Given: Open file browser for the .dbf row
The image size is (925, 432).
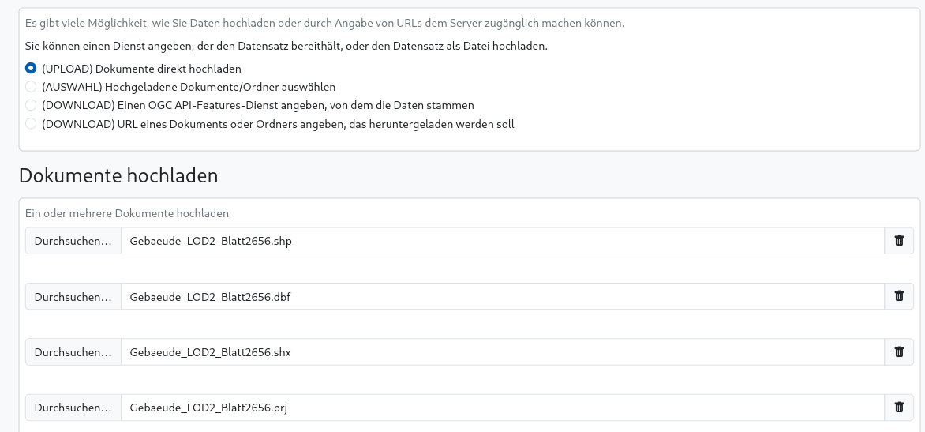Looking at the screenshot, I should tap(73, 296).
